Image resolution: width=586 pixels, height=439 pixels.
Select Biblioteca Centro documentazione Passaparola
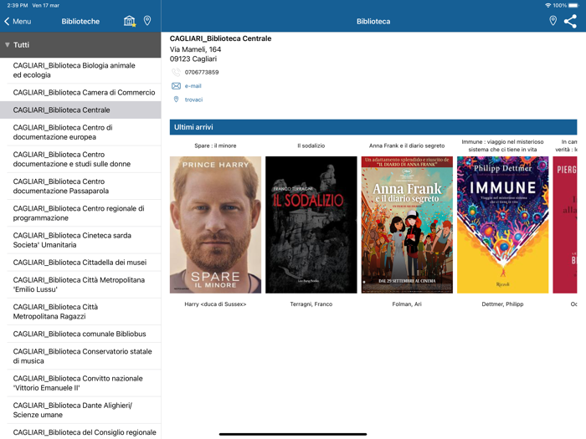click(80, 186)
